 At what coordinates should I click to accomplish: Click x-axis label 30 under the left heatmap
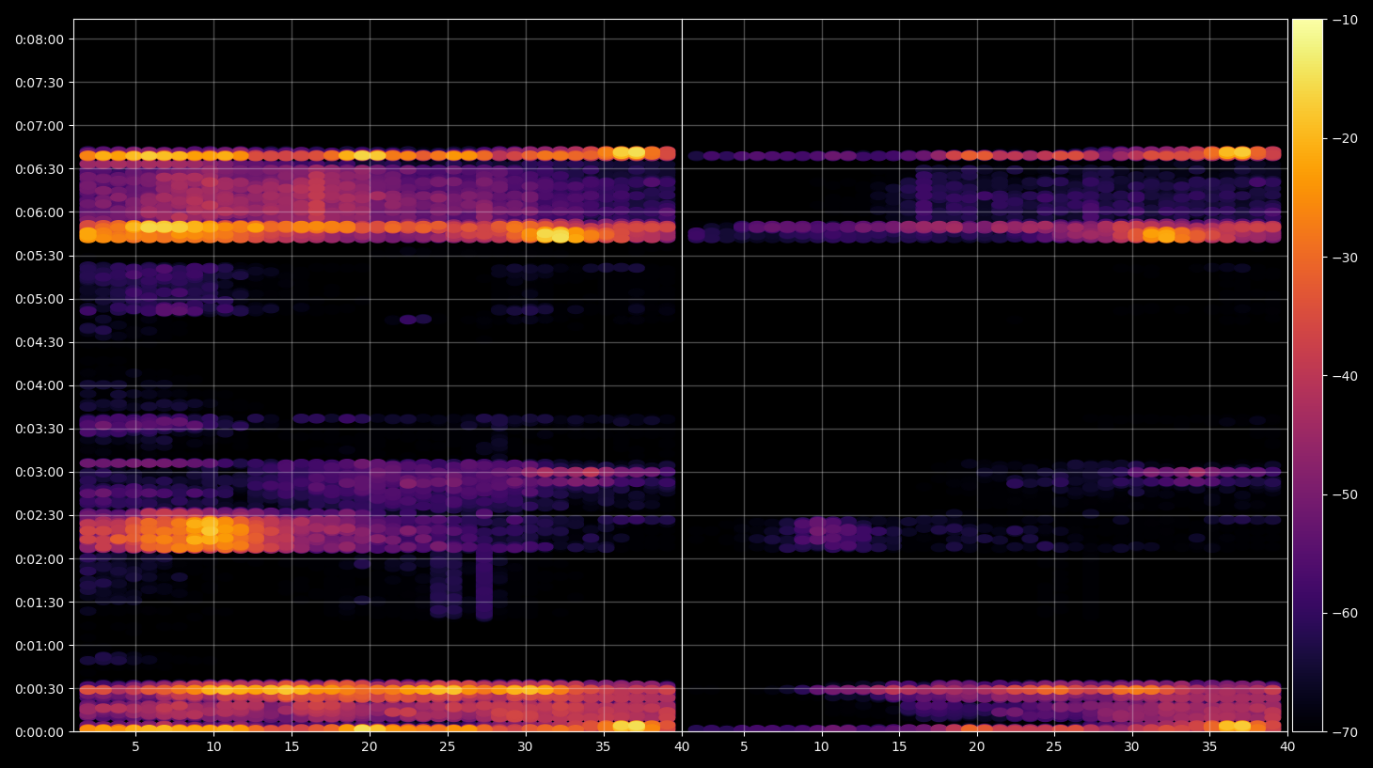click(x=526, y=747)
